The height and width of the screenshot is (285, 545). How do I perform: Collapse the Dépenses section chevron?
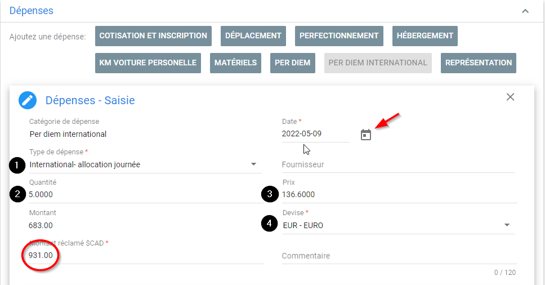(525, 11)
